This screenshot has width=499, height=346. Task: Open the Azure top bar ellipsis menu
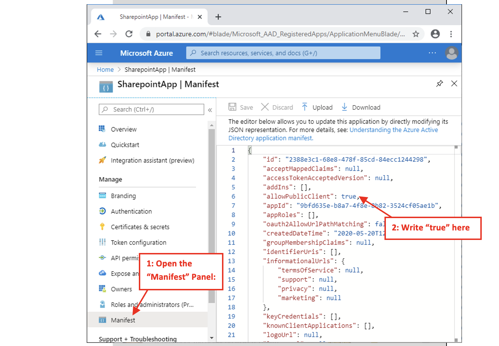tap(432, 53)
